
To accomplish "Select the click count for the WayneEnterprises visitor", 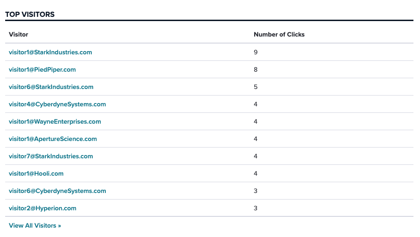I will click(256, 122).
